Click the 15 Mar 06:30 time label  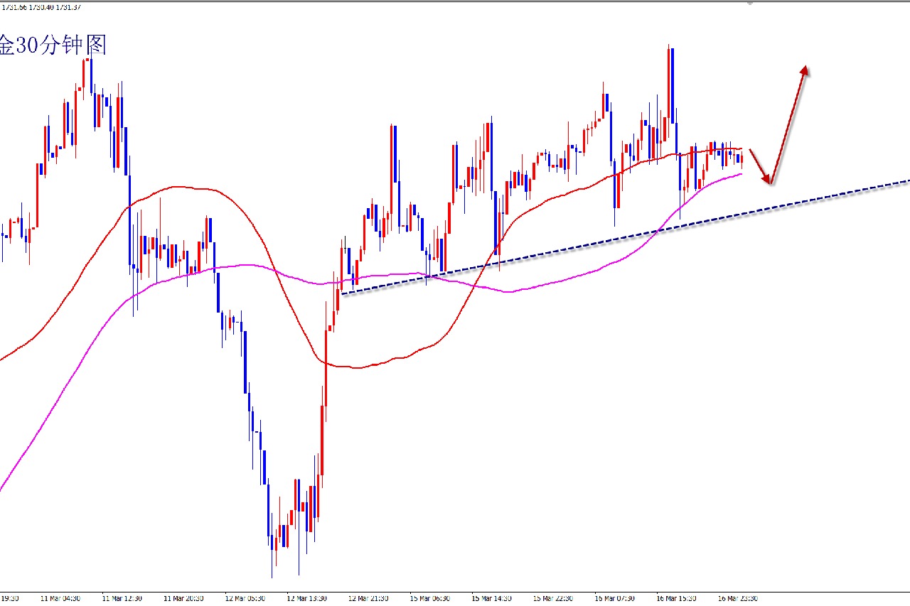[x=430, y=598]
